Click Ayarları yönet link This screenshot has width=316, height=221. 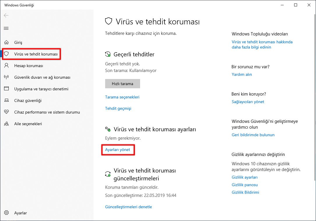point(117,150)
